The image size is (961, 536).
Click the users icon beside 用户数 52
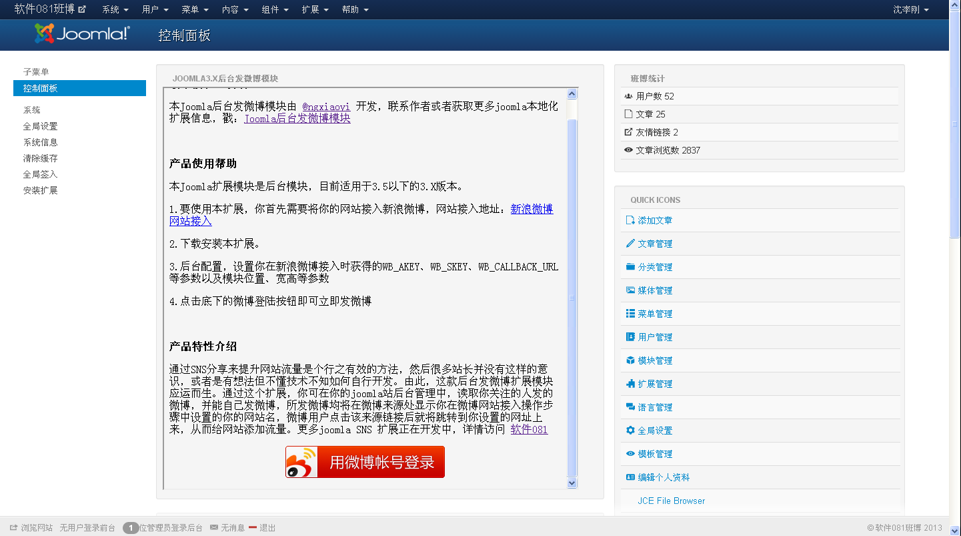coord(628,96)
